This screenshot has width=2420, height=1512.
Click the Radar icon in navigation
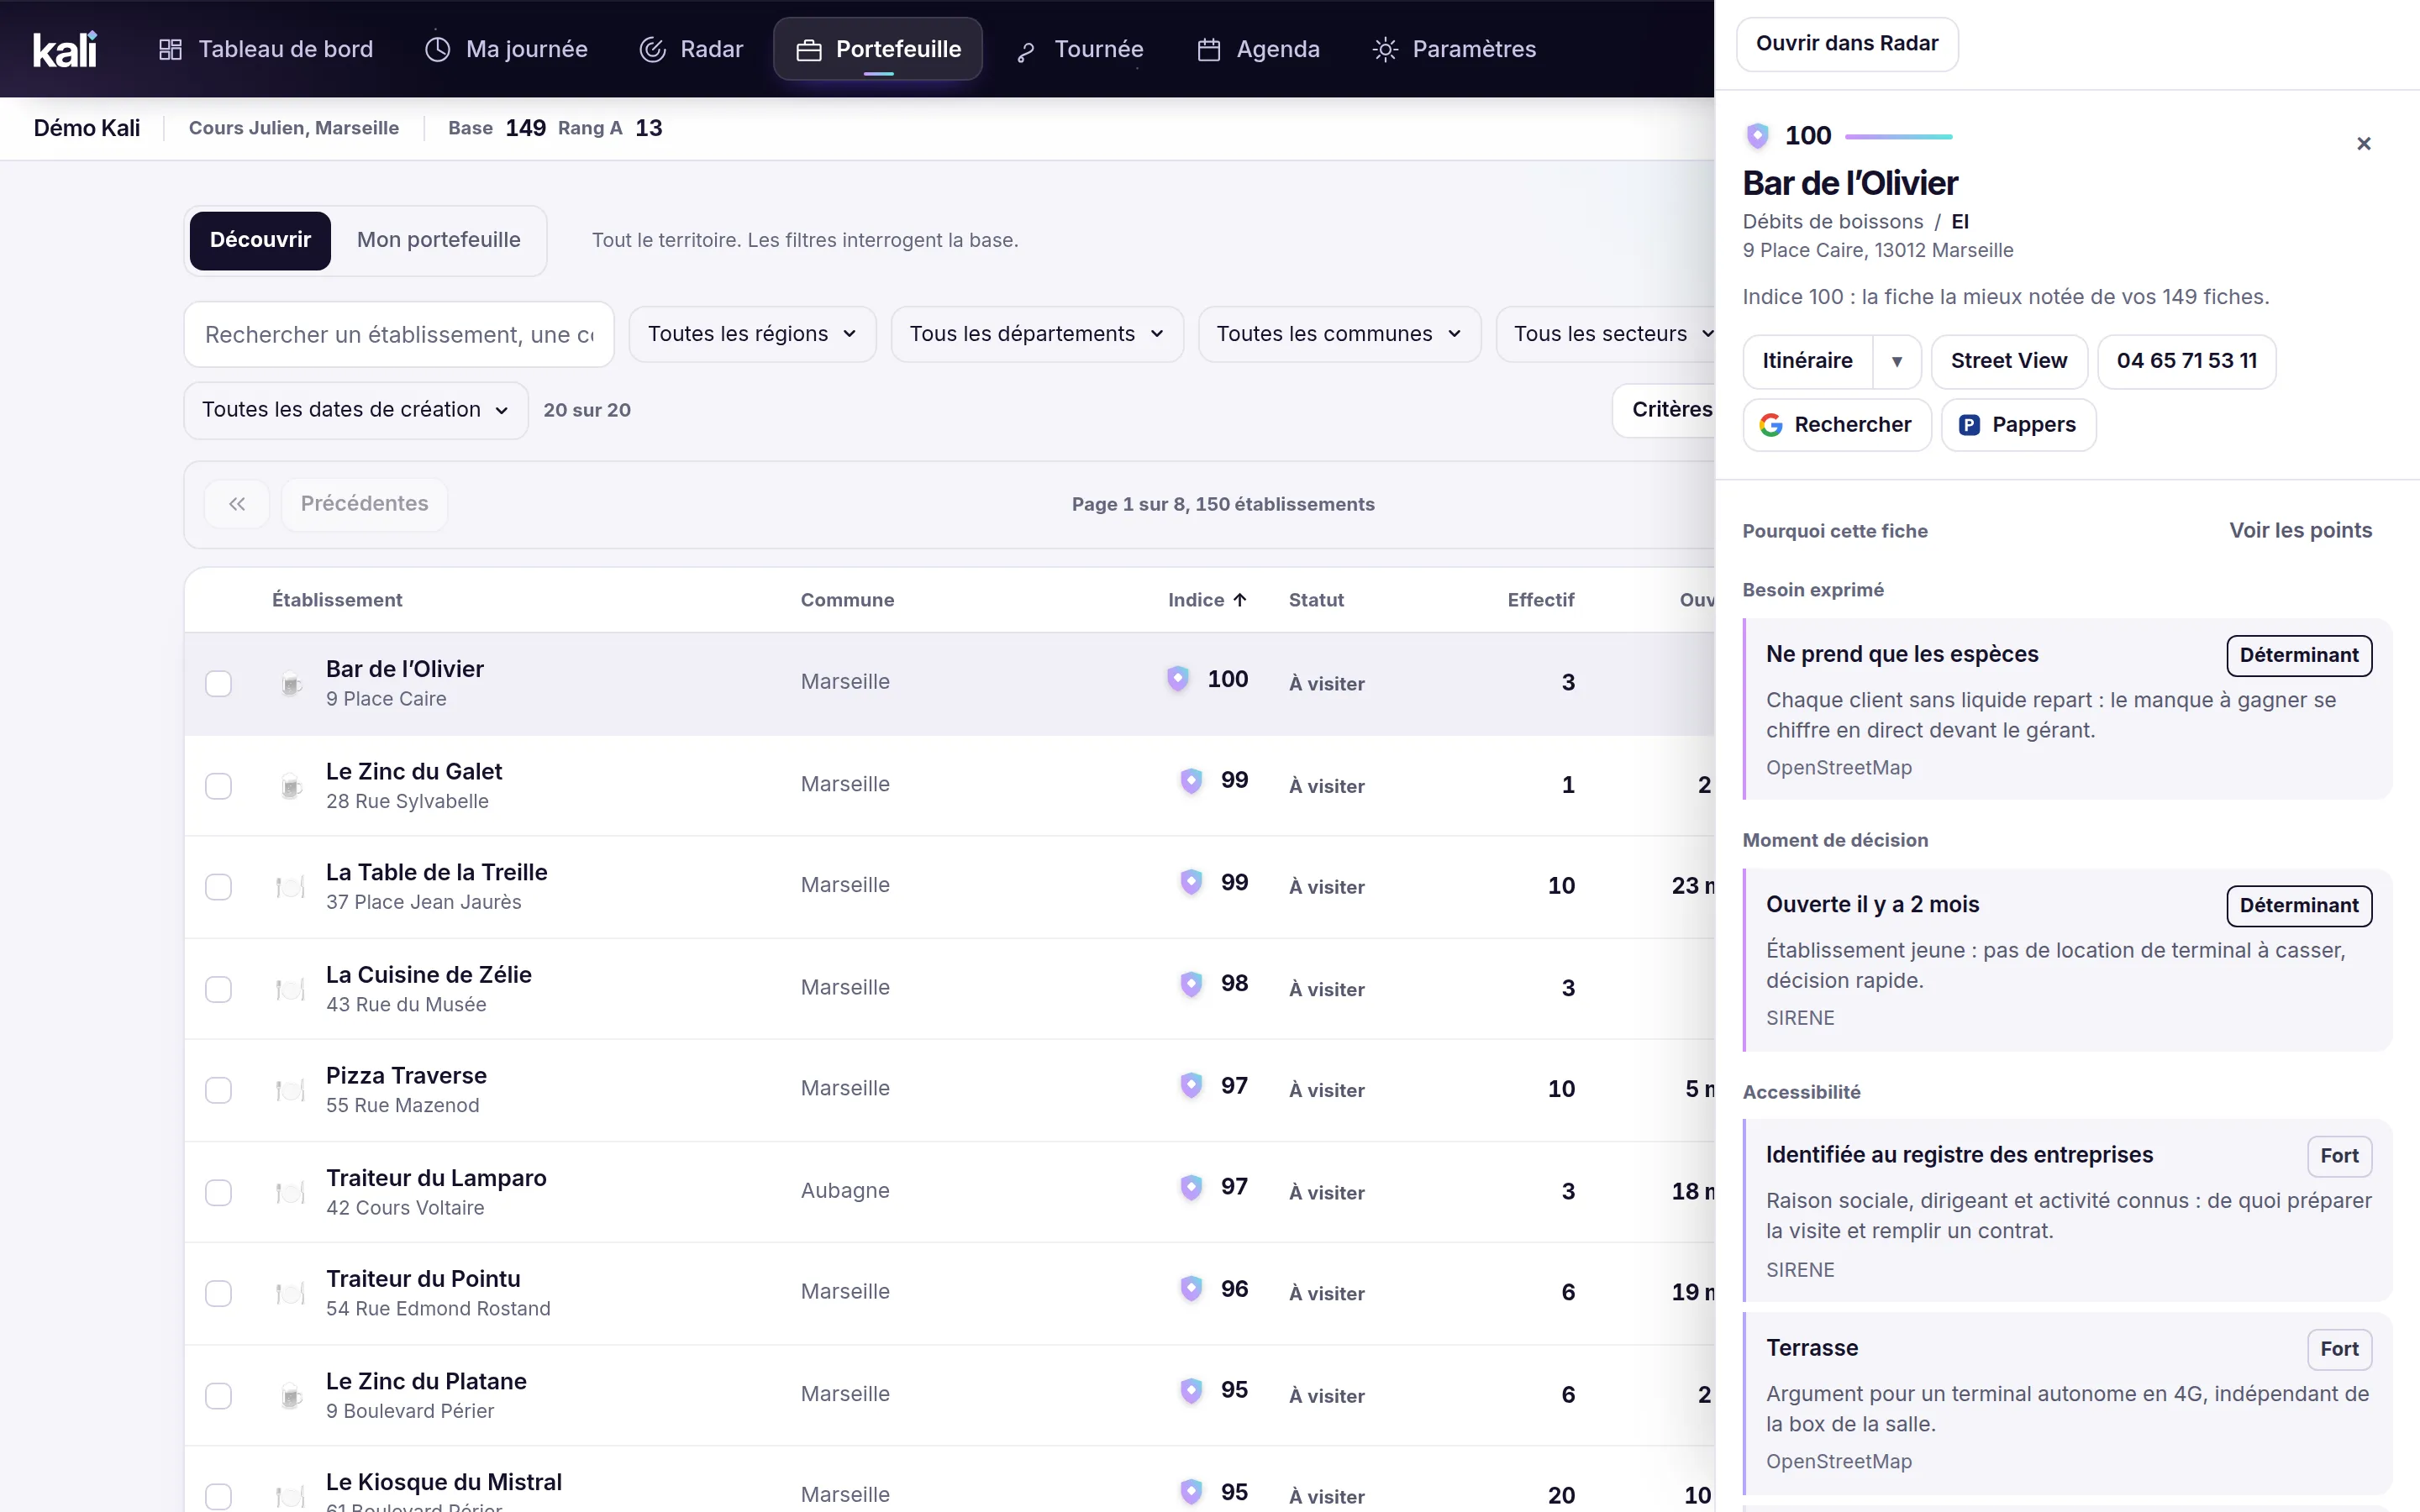tap(652, 49)
